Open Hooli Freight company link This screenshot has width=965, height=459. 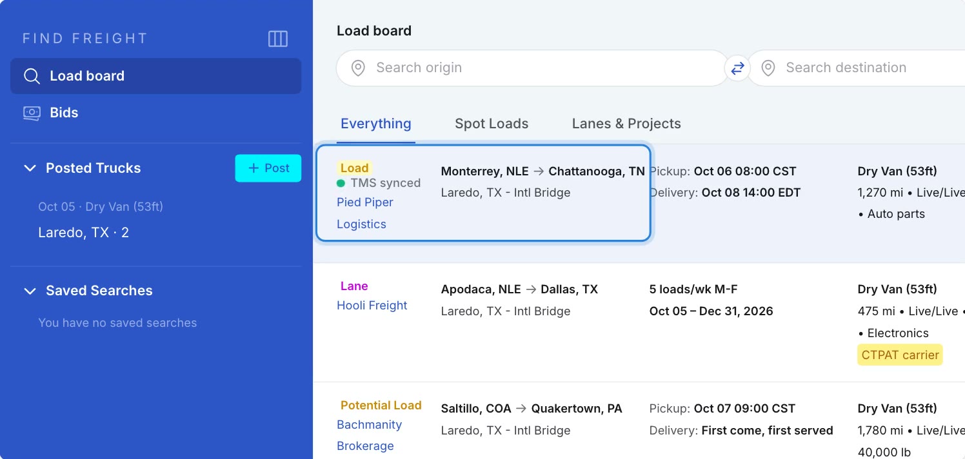(x=372, y=306)
